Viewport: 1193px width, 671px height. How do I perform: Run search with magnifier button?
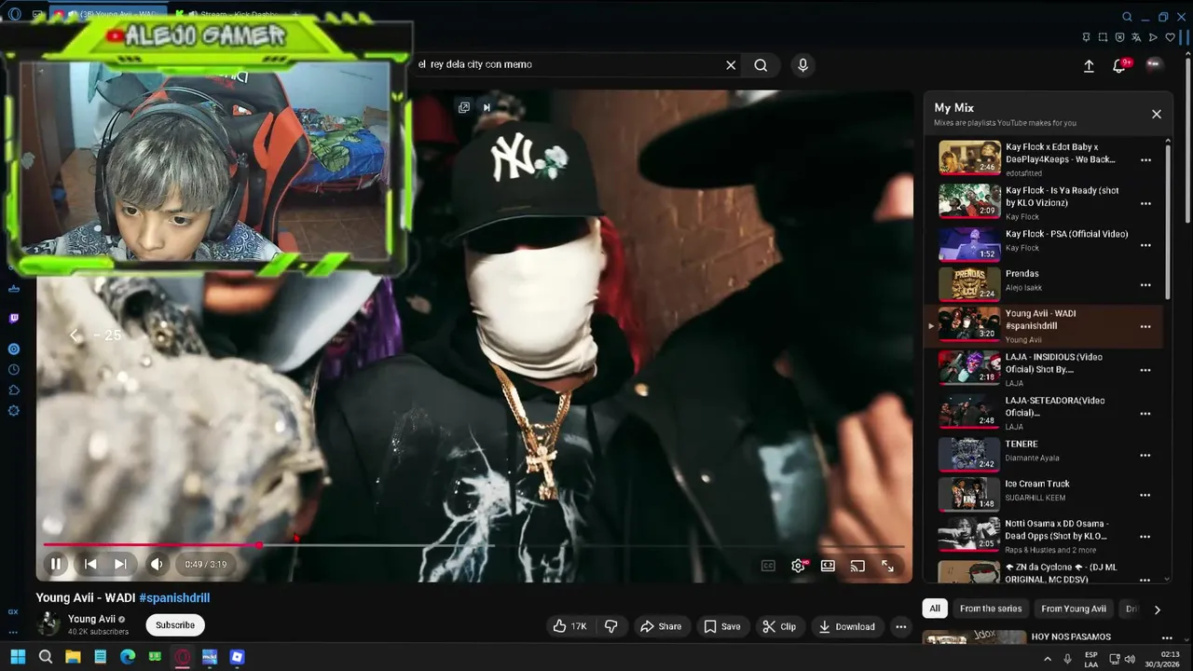[x=761, y=65]
